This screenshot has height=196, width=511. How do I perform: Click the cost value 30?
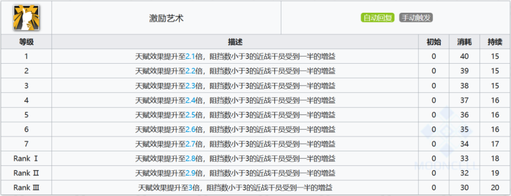click(x=464, y=187)
